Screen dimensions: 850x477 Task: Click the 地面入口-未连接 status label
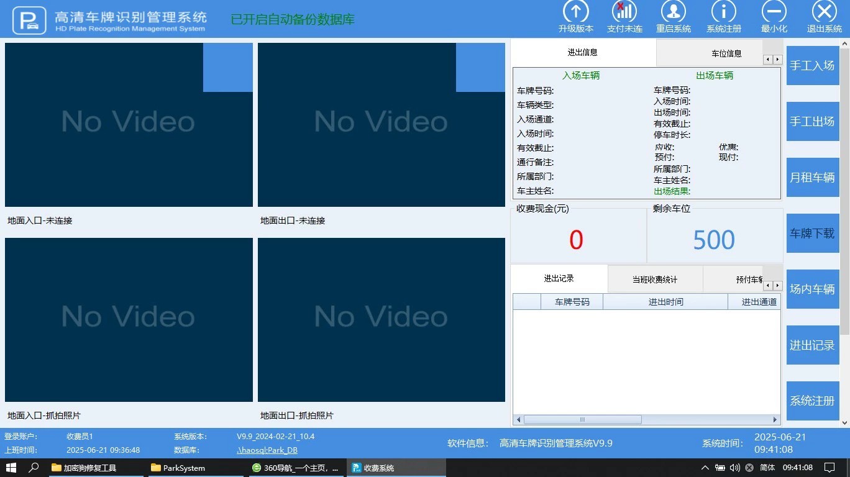pos(40,220)
